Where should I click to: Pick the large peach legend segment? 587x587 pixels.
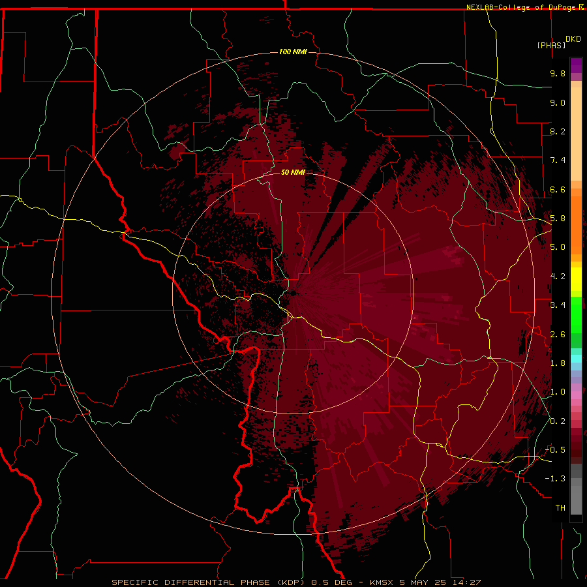(576, 134)
